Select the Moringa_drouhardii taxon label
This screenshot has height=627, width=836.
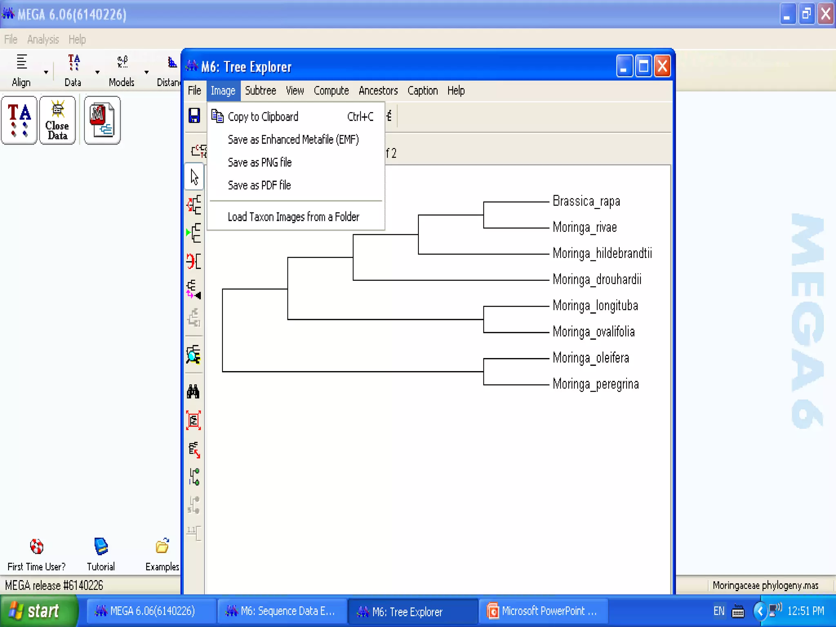(x=597, y=280)
